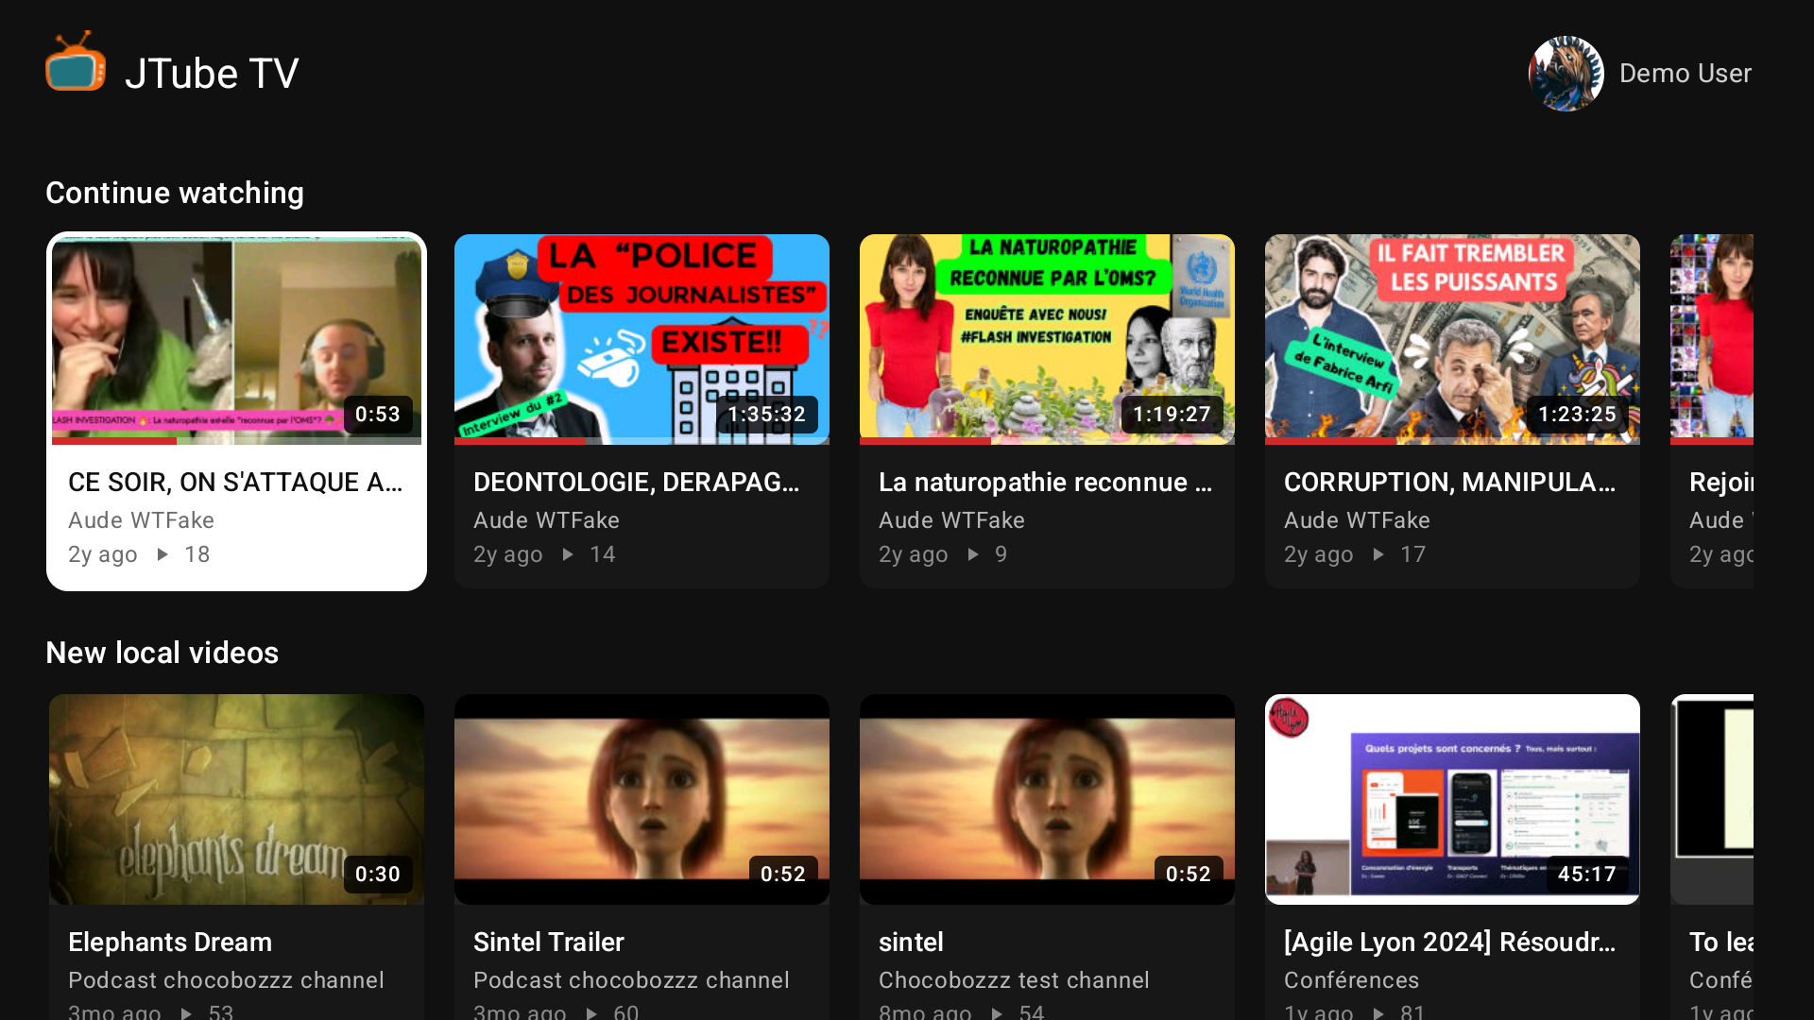Click the play count icon beside 17
Screen dimensions: 1814x1020
(x=1378, y=554)
